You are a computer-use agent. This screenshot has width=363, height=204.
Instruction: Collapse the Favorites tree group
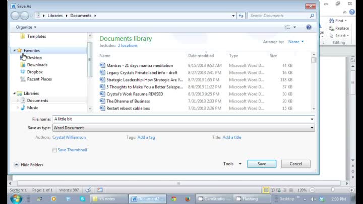(x=14, y=50)
